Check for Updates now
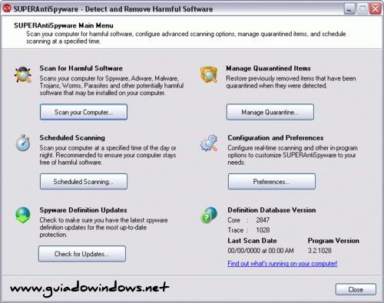The height and width of the screenshot is (303, 384). pyautogui.click(x=82, y=254)
